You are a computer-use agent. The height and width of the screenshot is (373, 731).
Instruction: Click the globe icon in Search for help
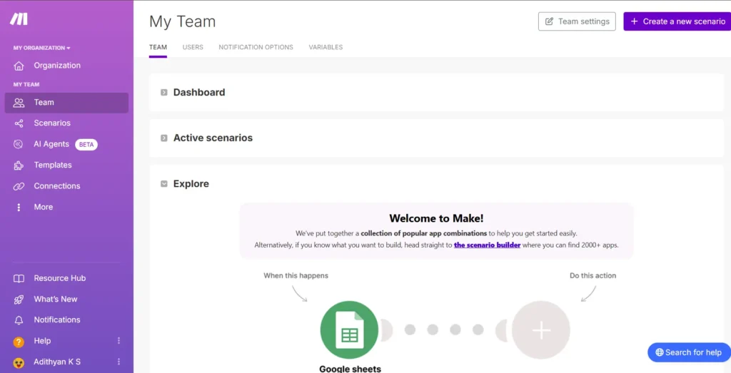click(659, 352)
